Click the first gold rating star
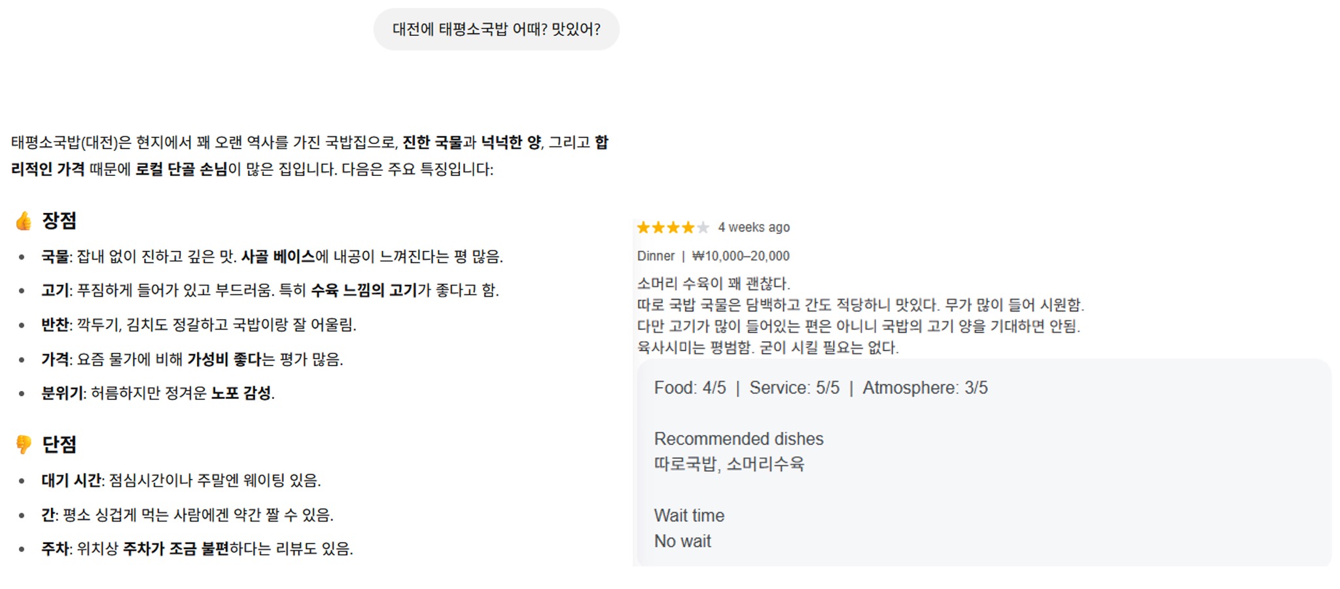This screenshot has width=1340, height=589. point(643,227)
